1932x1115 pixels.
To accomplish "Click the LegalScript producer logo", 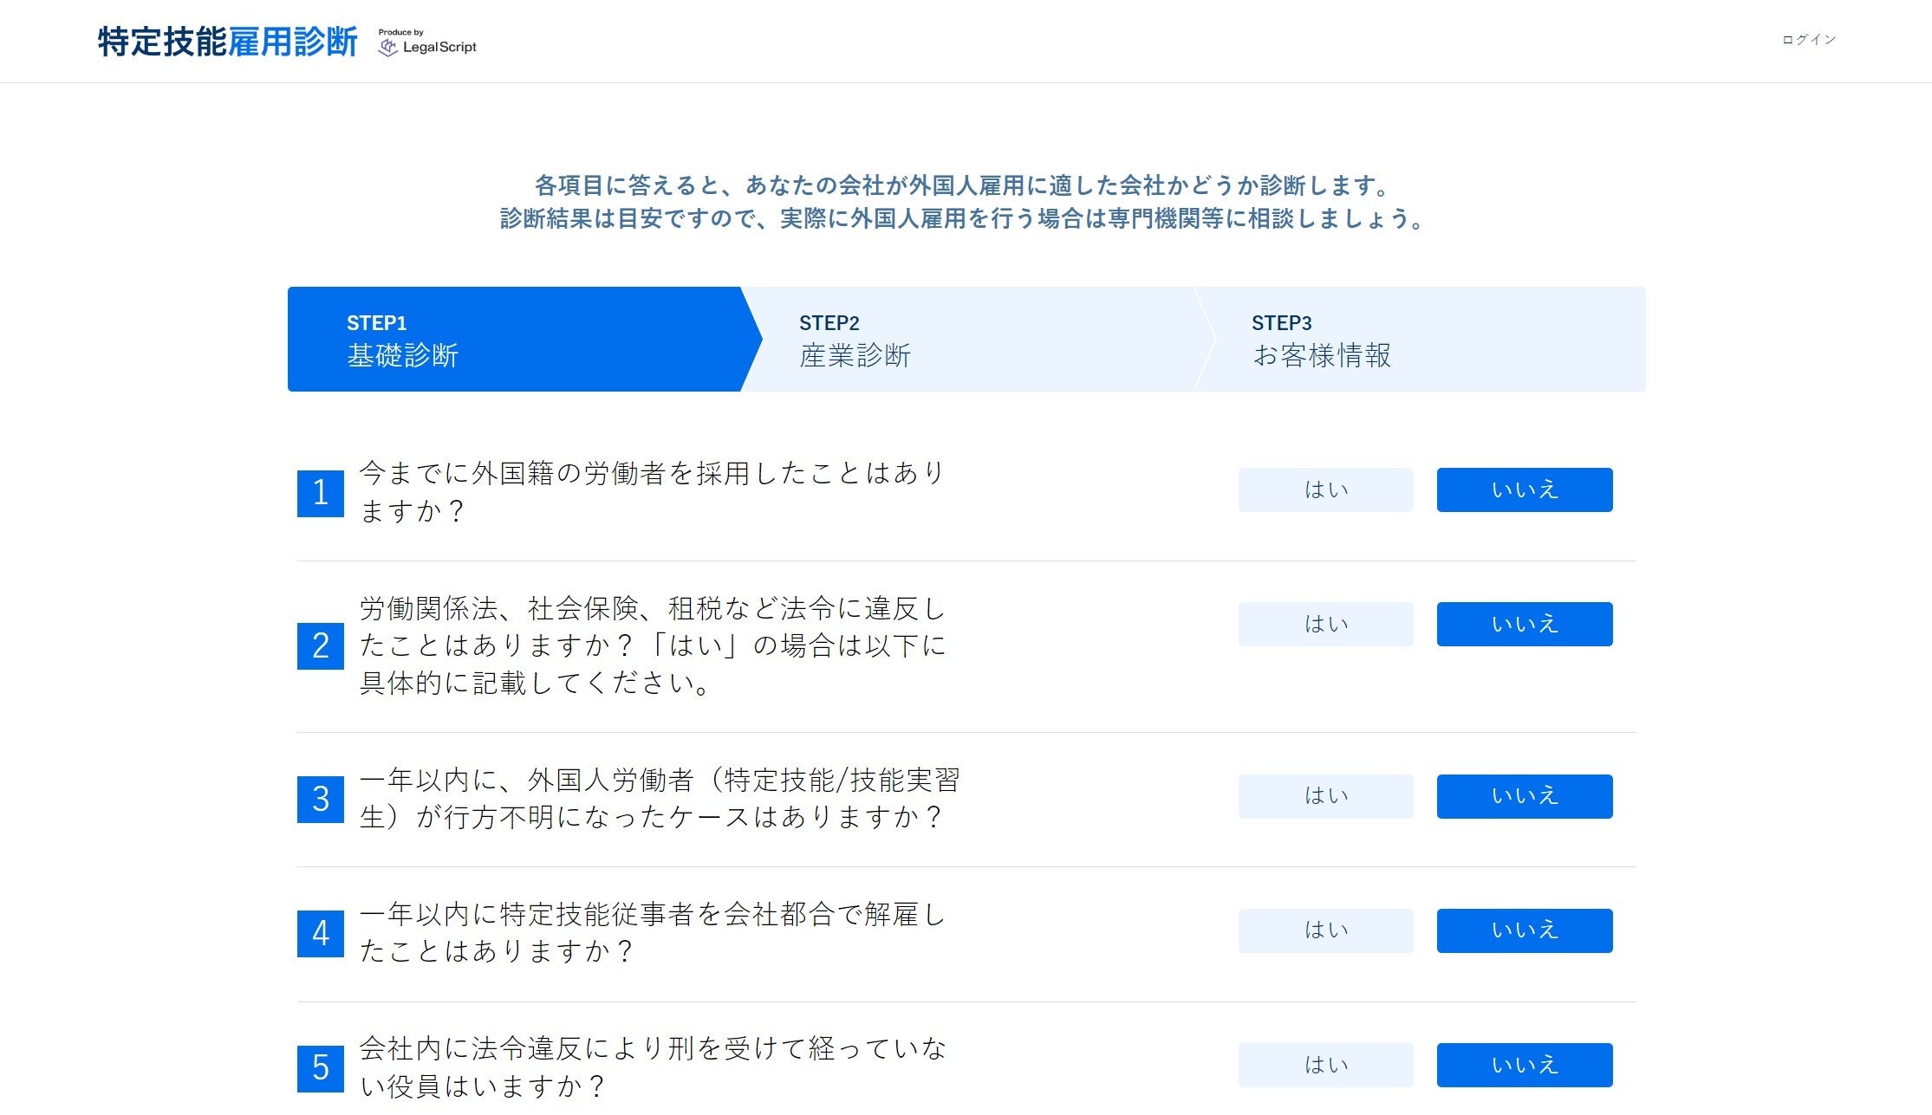I will pos(428,43).
